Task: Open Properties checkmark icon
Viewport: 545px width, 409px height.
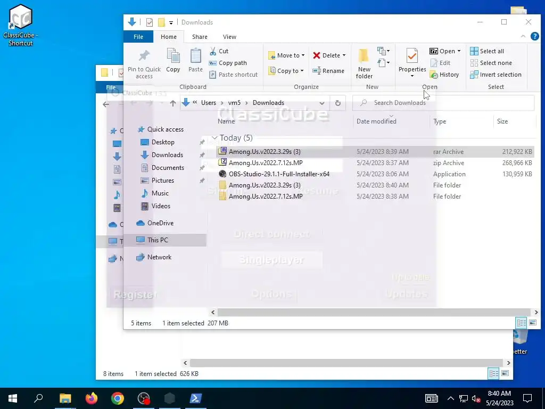Action: click(x=412, y=56)
